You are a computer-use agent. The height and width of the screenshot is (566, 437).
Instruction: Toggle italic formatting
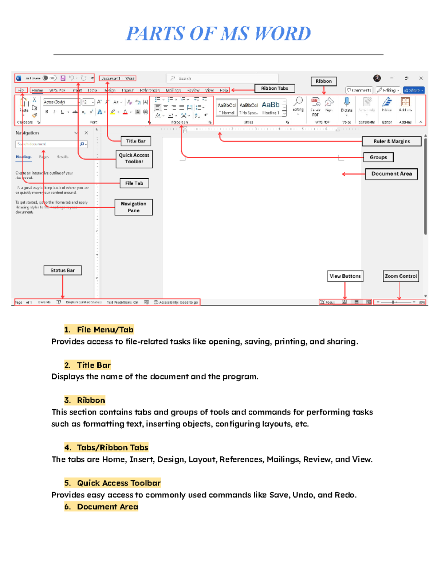(54, 112)
